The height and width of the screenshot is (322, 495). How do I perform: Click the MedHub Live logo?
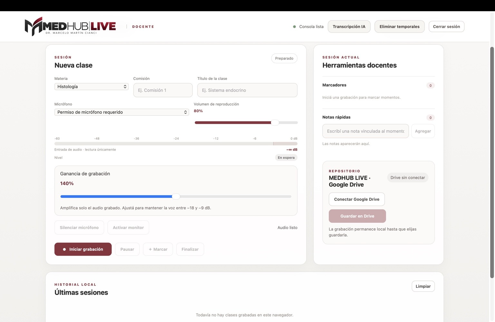[70, 26]
